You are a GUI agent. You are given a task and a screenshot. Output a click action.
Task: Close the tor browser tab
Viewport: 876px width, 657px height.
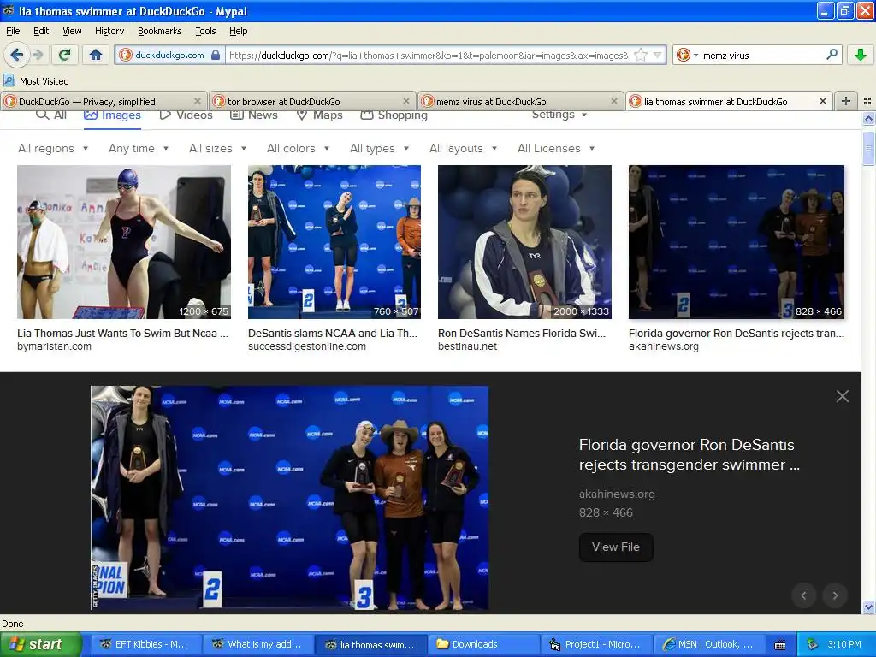pyautogui.click(x=406, y=101)
